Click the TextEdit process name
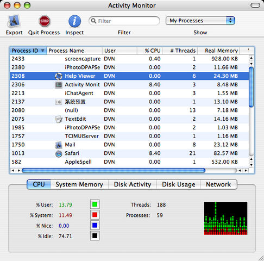This screenshot has height=261, width=264. pos(76,119)
